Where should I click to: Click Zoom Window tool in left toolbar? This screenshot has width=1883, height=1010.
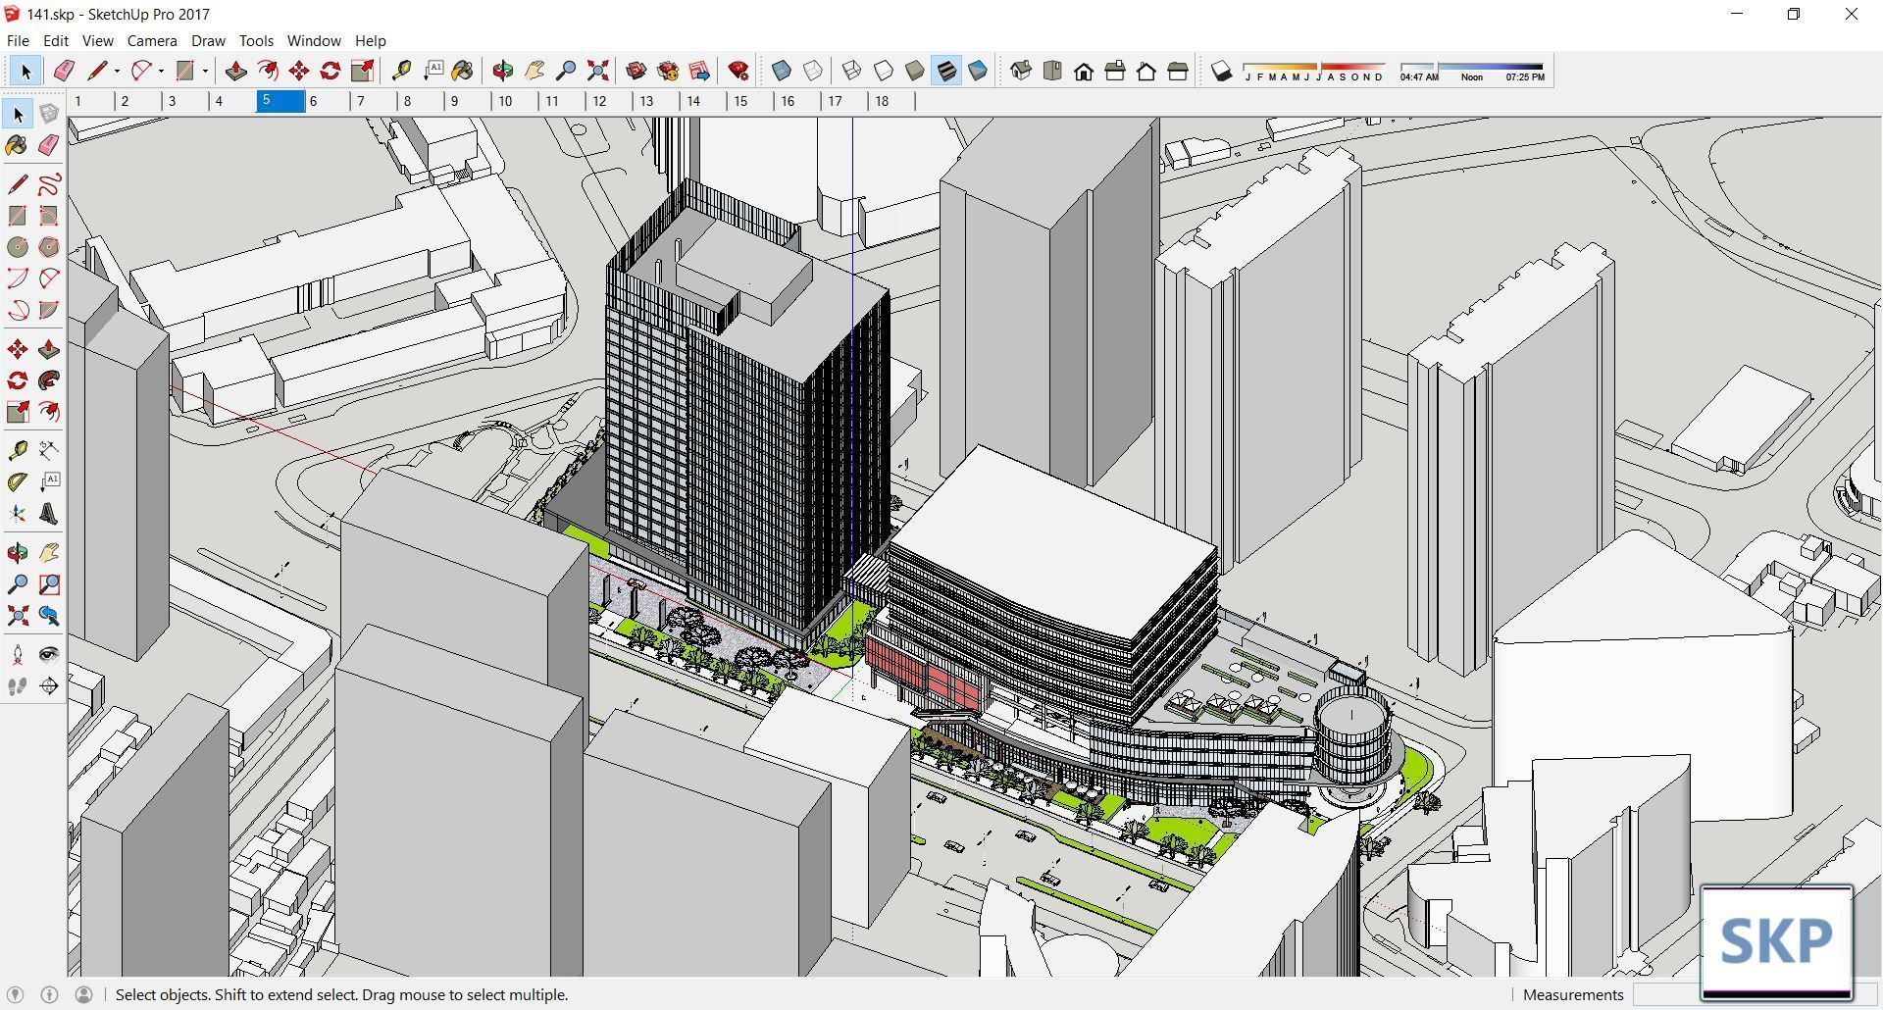(49, 584)
